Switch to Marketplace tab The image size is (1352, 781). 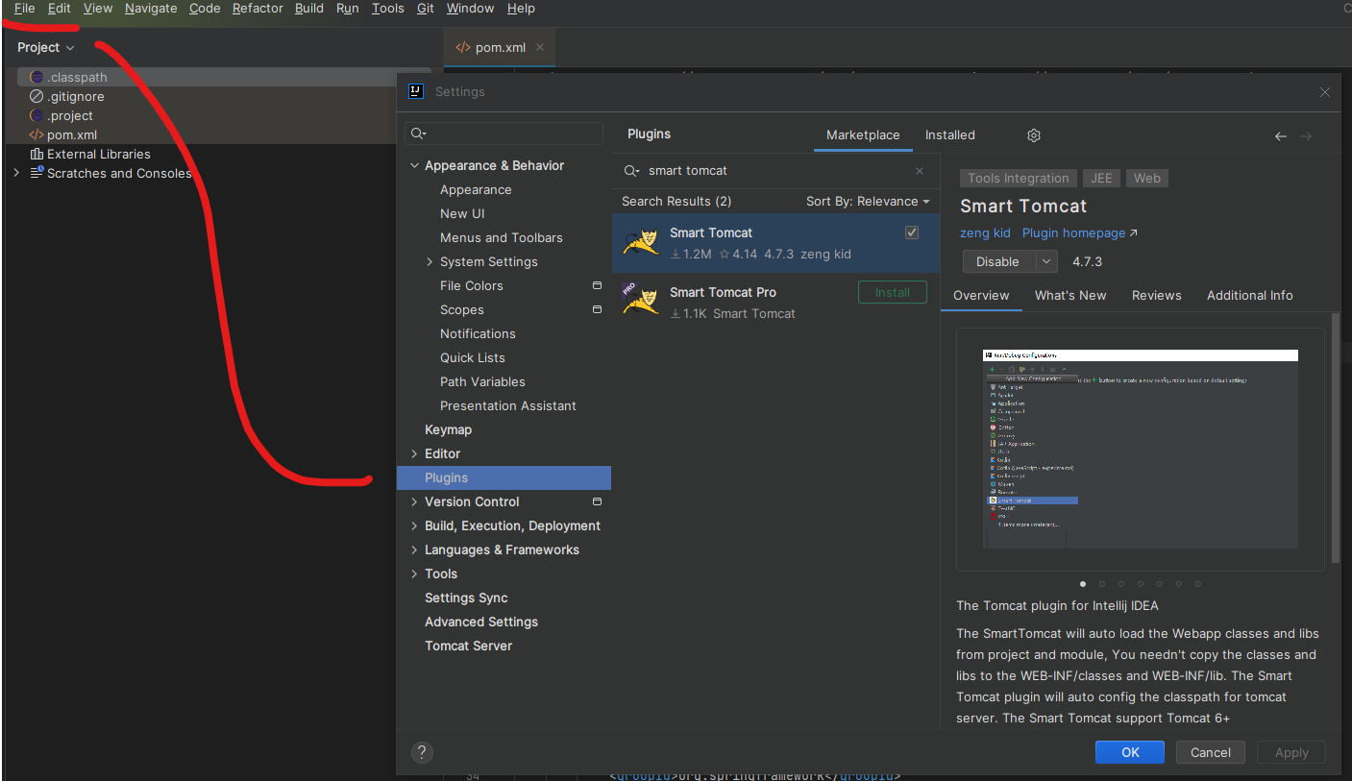[x=863, y=135]
